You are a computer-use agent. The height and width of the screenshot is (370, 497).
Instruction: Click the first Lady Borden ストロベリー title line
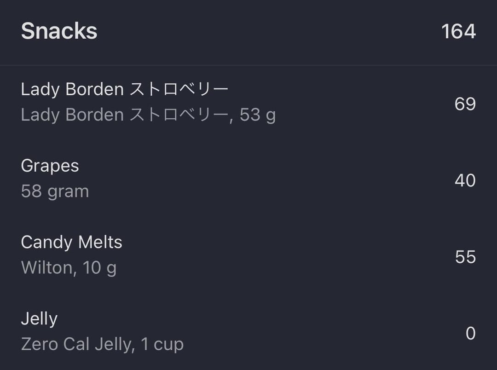(x=125, y=89)
